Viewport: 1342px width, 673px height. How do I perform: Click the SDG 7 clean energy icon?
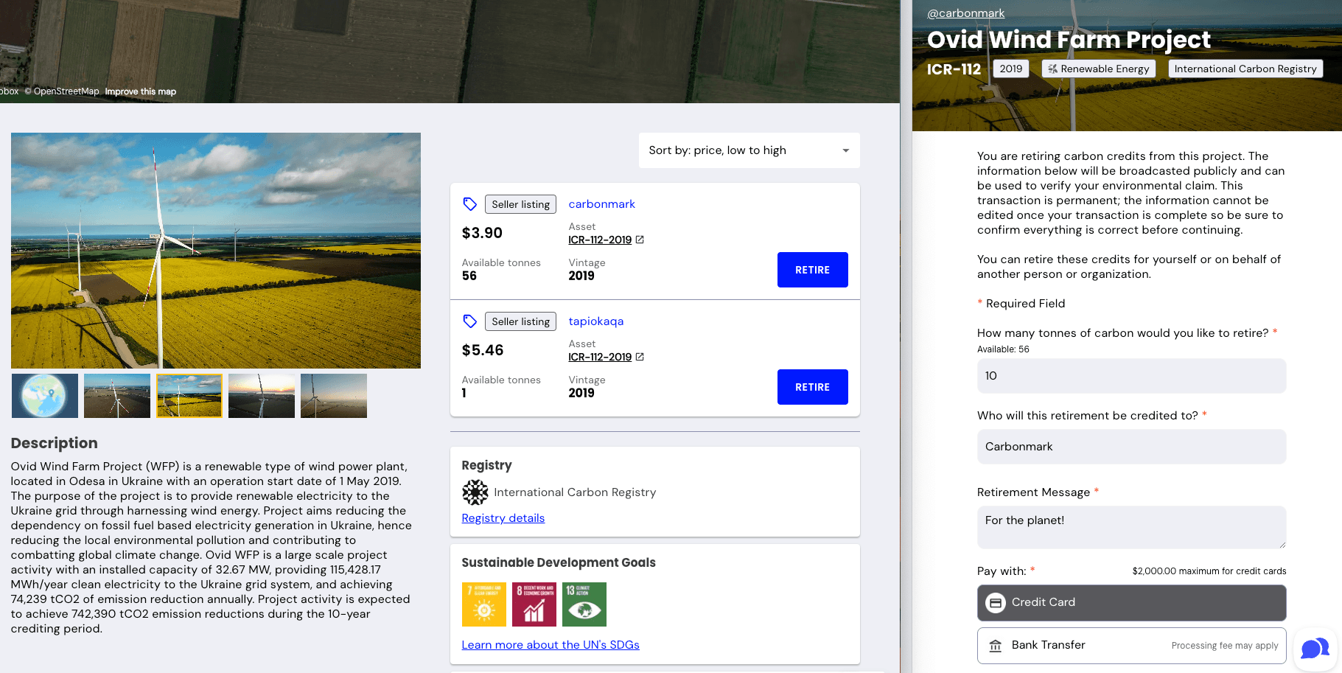(x=483, y=604)
